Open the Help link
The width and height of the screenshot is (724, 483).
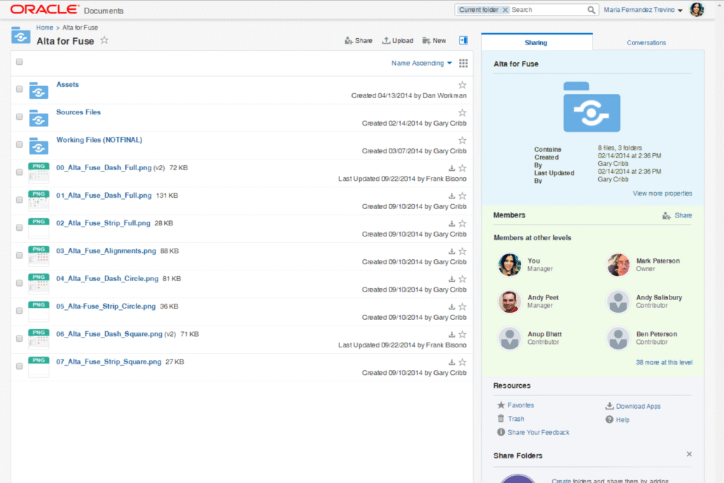[617, 419]
